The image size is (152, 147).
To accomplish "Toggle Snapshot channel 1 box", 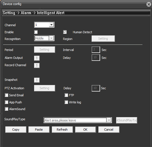I will coord(37,80).
